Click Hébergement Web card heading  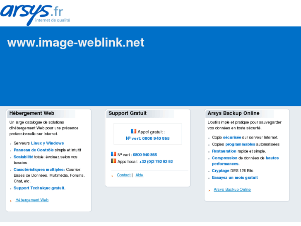coord(32,113)
